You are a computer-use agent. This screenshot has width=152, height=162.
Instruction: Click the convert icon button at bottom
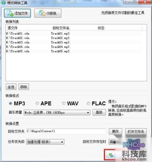tap(111, 155)
